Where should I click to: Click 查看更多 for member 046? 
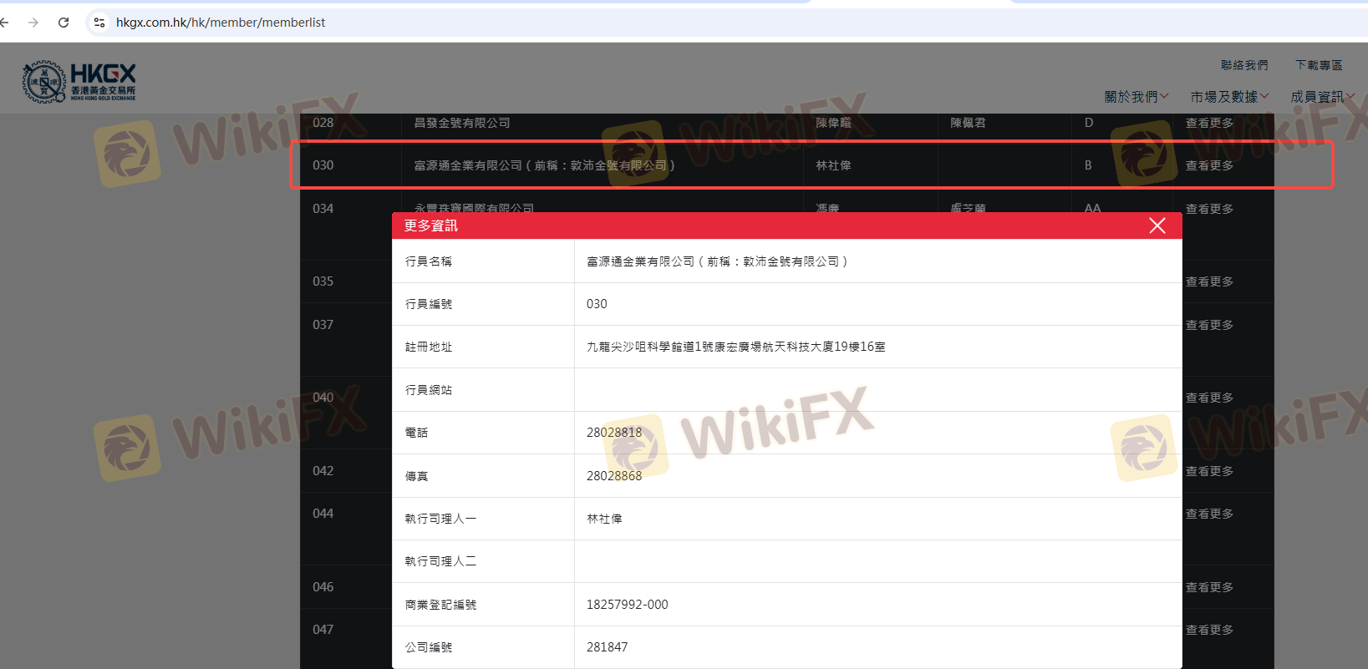tap(1209, 587)
